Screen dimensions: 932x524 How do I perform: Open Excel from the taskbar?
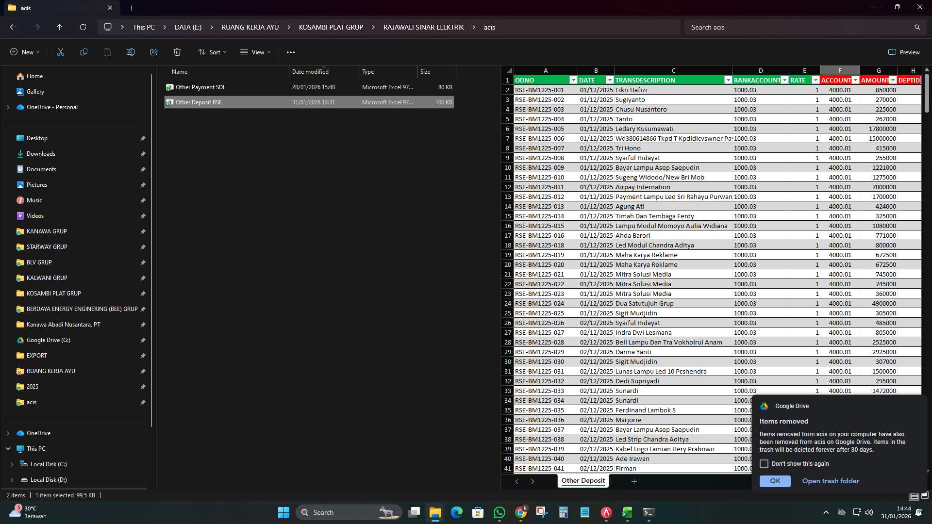[x=627, y=512]
